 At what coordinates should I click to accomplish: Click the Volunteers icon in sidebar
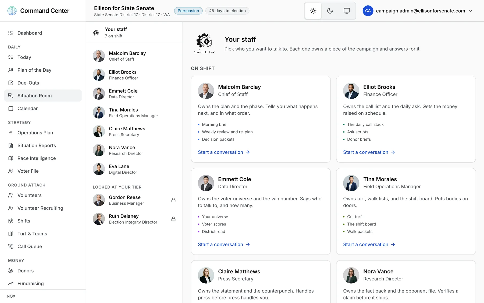point(11,195)
